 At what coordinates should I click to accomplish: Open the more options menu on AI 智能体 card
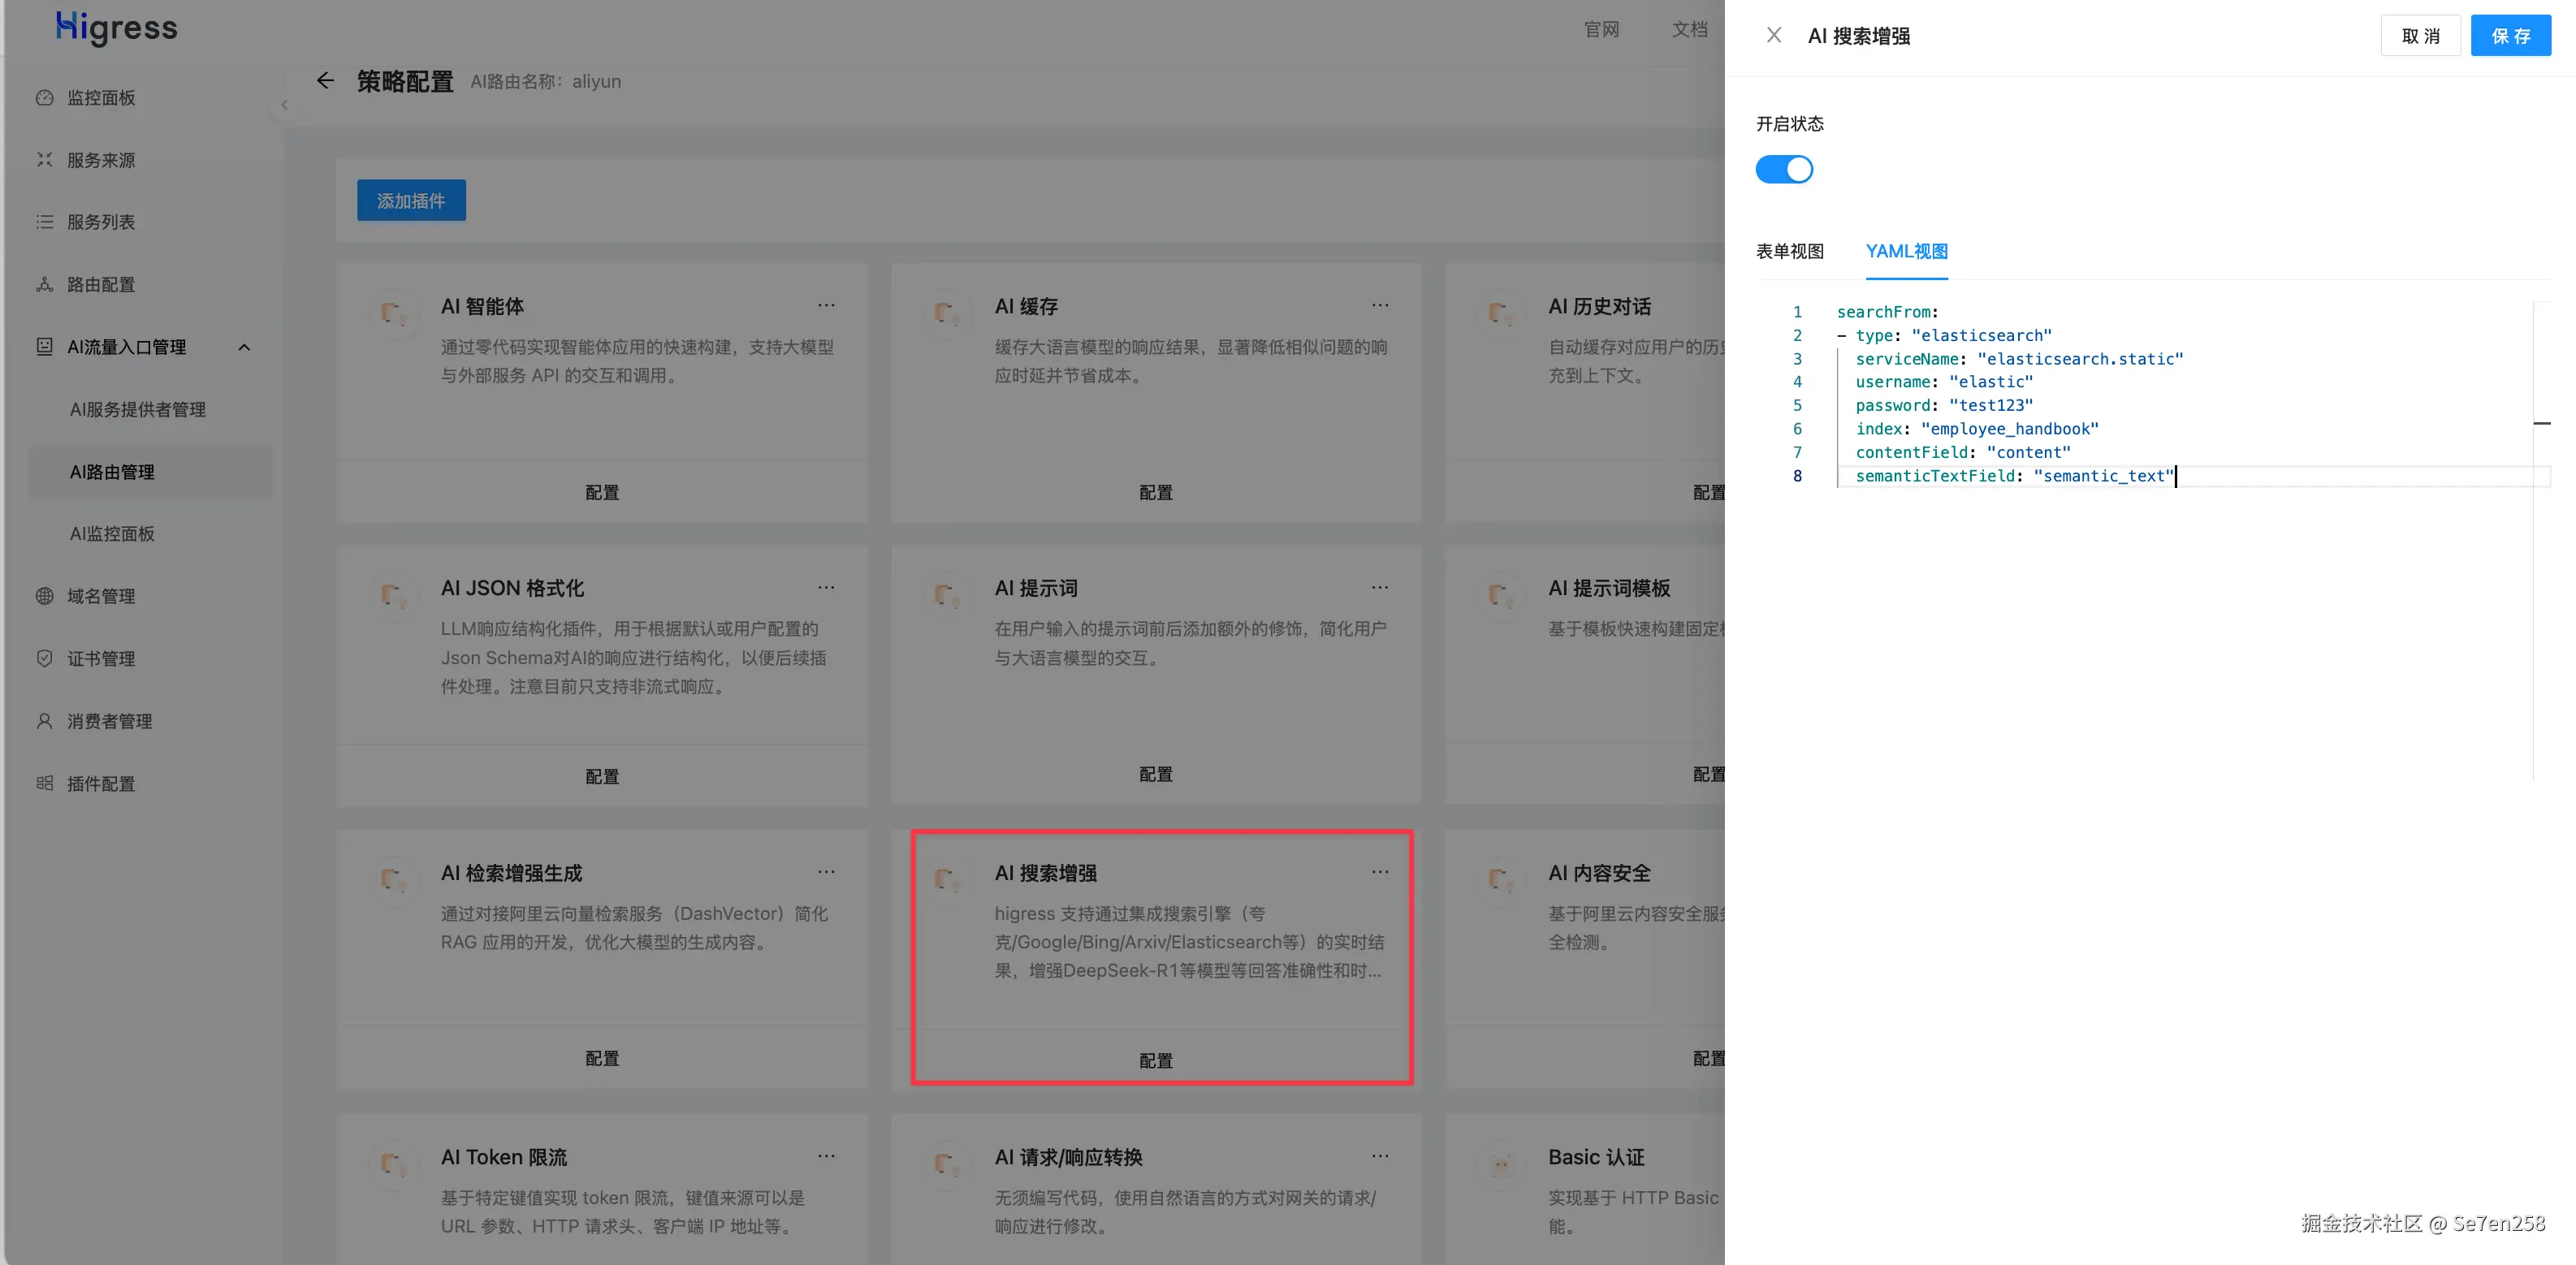(826, 305)
